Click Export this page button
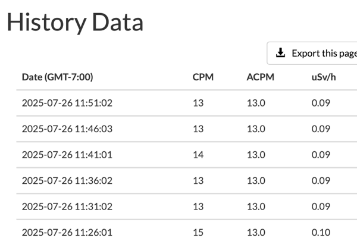 pyautogui.click(x=312, y=53)
